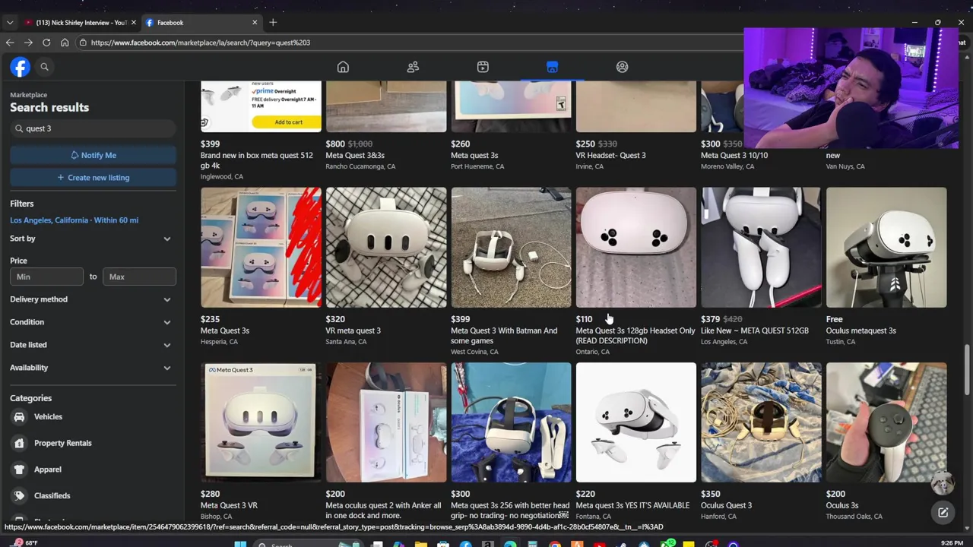Open the floating chat avatar bubble
The image size is (973, 547).
coord(943,484)
